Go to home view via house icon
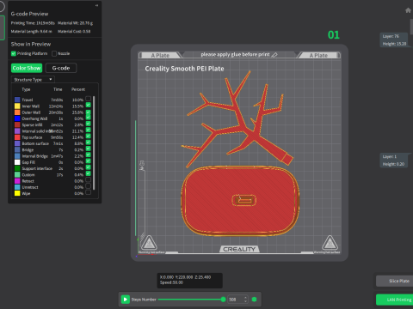 point(408,10)
